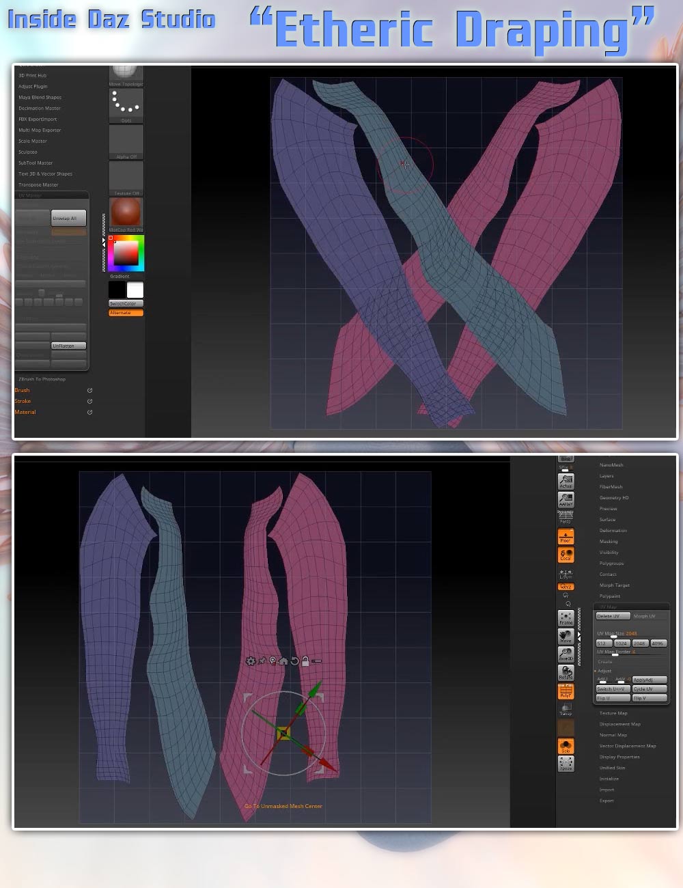This screenshot has width=683, height=888.
Task: Click the gizmo sticky pin icon
Action: [x=262, y=661]
